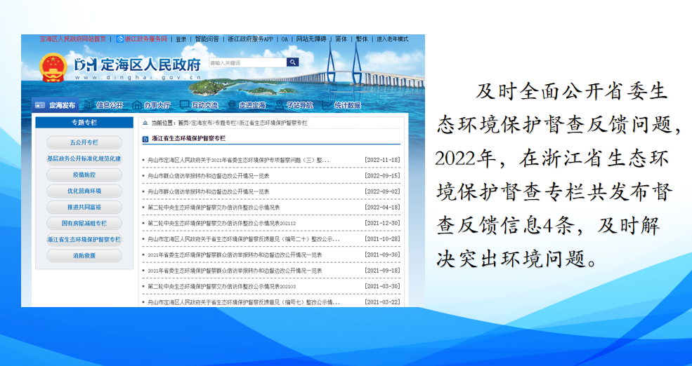Select 疫情防控 in the sidebar
This screenshot has height=366, width=692.
84,175
